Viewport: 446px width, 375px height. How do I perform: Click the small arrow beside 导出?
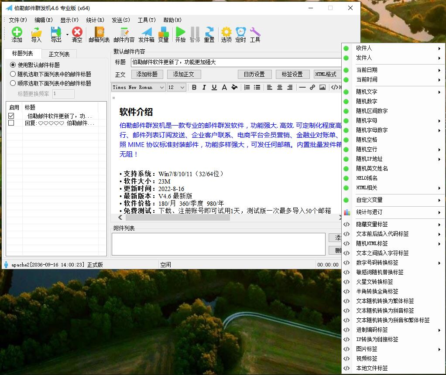pos(67,35)
